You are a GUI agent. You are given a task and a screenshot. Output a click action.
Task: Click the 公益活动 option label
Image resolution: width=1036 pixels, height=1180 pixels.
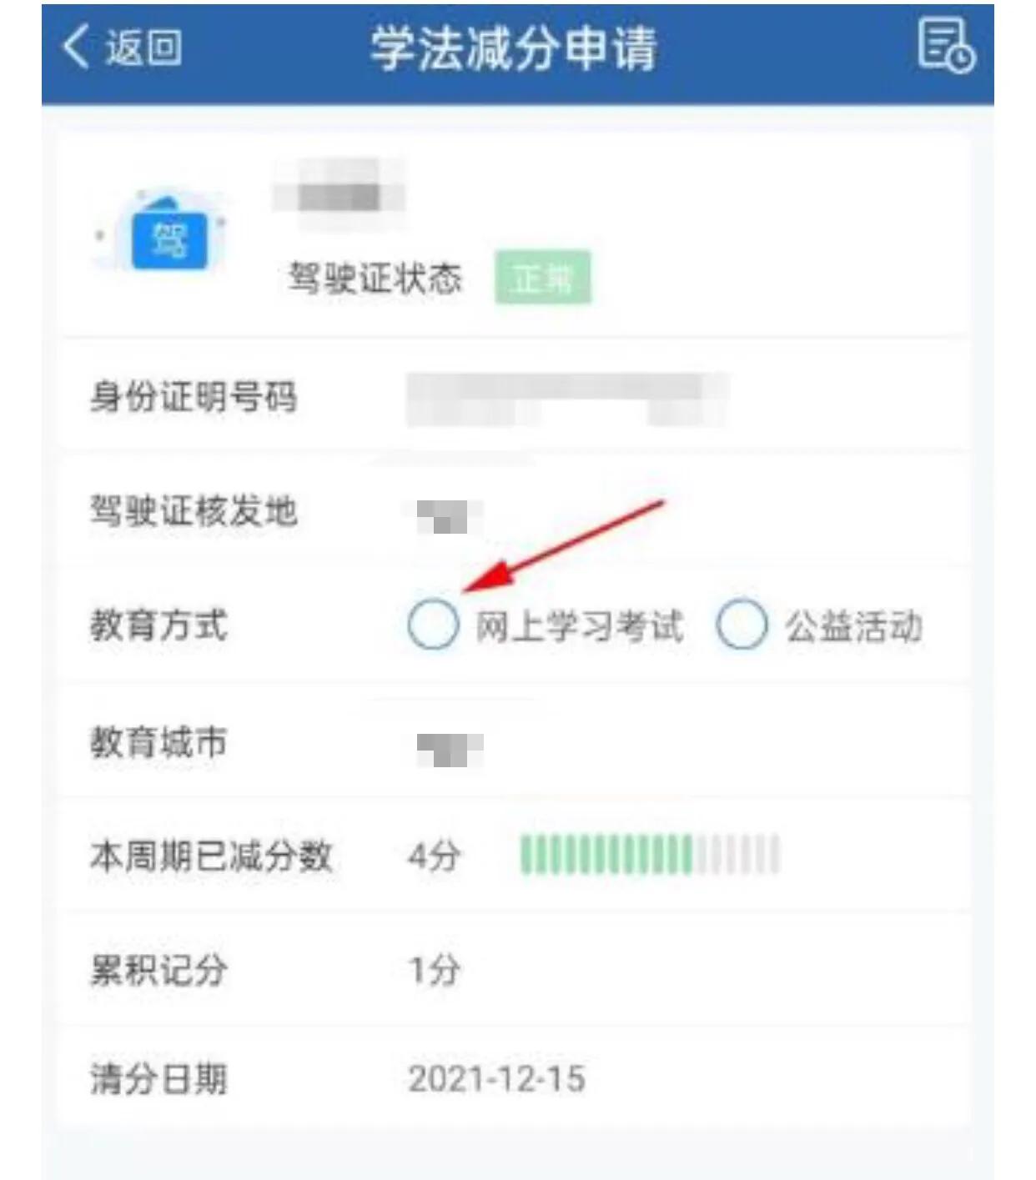(x=853, y=626)
